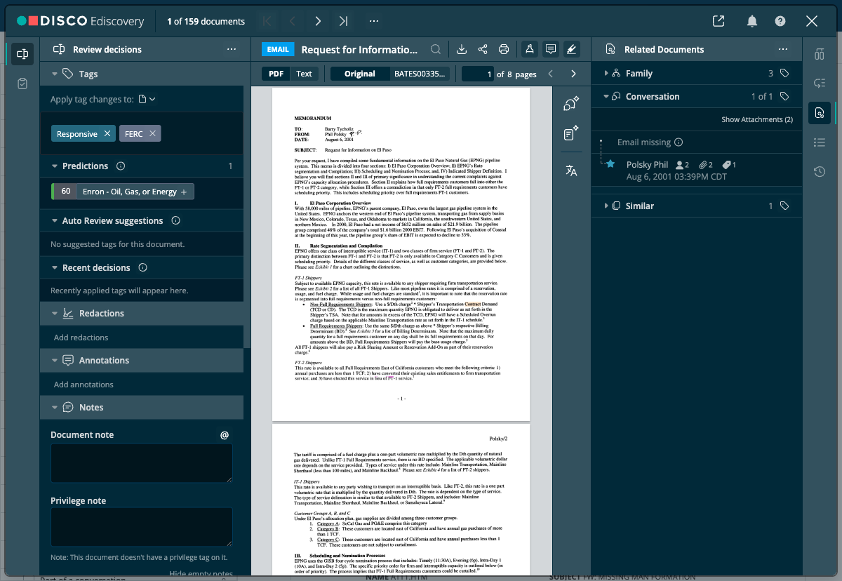Toggle the annotation comment tool in viewer toolbar
Viewport: 842px width, 581px height.
[551, 49]
